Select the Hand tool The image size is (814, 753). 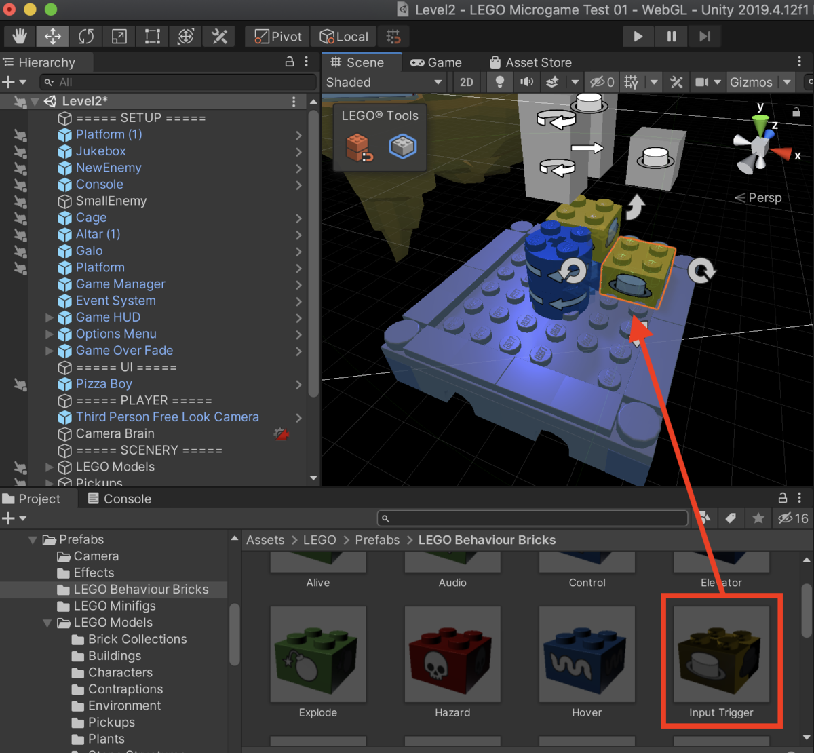[x=20, y=37]
